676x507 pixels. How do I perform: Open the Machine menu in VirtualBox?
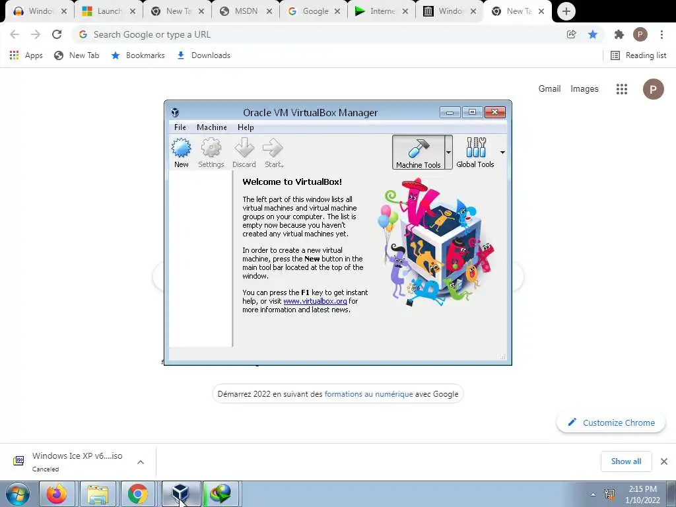click(x=212, y=127)
